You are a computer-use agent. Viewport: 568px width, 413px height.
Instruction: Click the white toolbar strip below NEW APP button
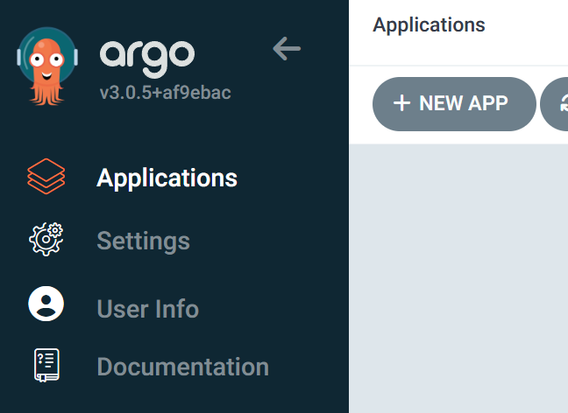(458, 137)
